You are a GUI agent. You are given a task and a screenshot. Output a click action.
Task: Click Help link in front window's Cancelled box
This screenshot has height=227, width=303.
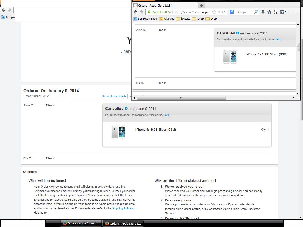pos(277,39)
